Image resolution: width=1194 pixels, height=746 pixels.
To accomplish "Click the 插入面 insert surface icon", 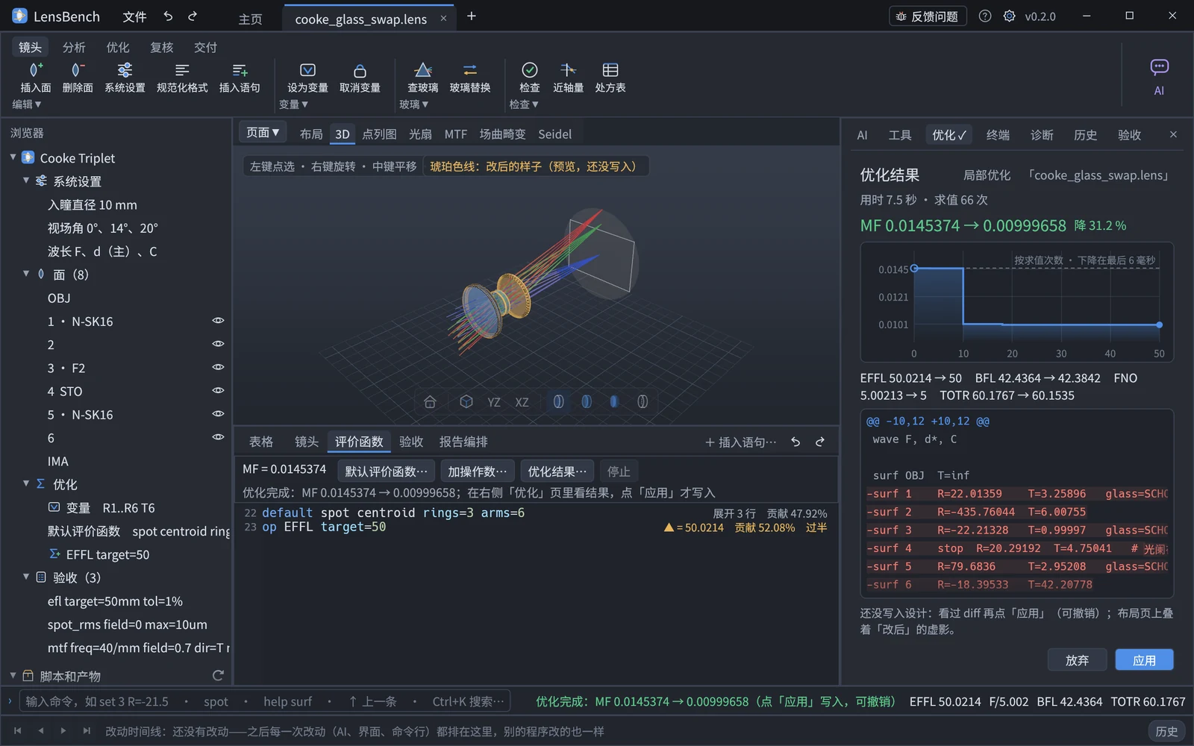I will coord(36,70).
